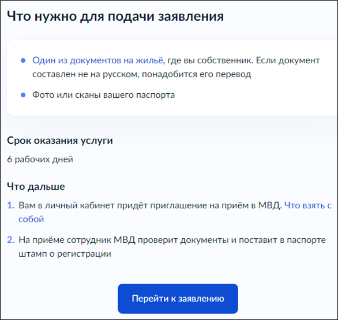Click the text «где вы собственник. Если документ»
This screenshot has height=320, width=338.
pos(243,60)
